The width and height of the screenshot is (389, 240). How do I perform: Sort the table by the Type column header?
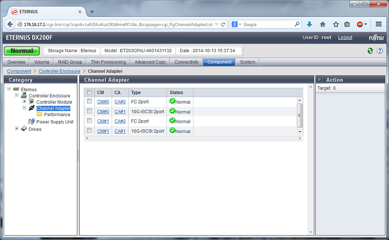click(x=136, y=92)
